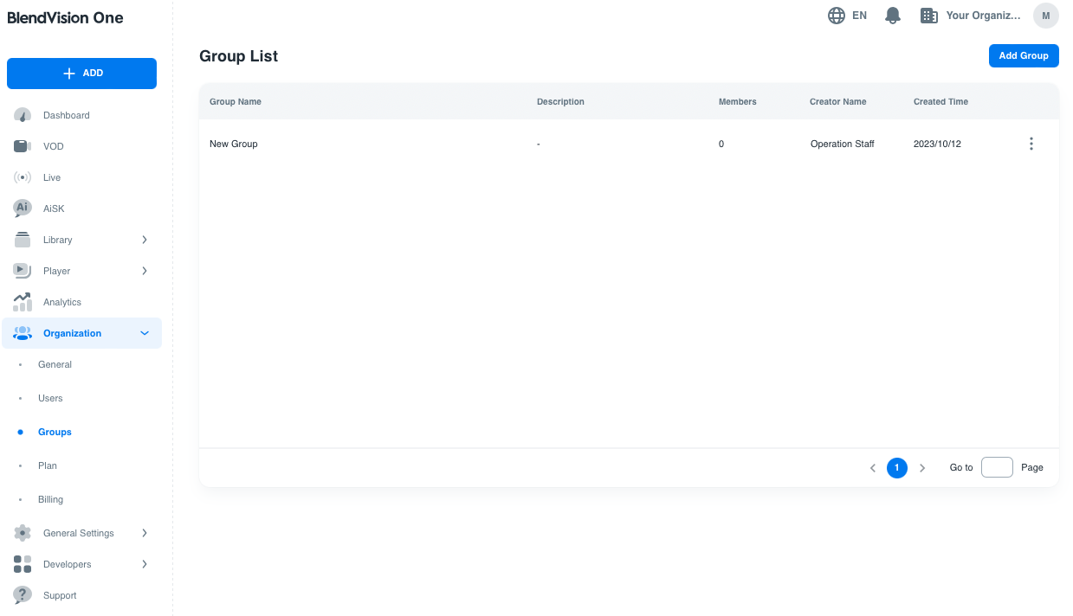Expand General Settings chevron
Viewport: 1073px width, 616px height.
[145, 533]
